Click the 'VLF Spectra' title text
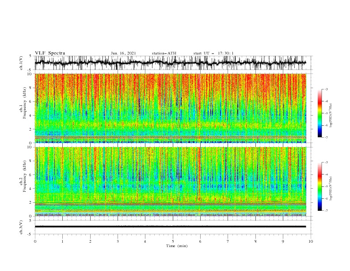 coord(50,53)
